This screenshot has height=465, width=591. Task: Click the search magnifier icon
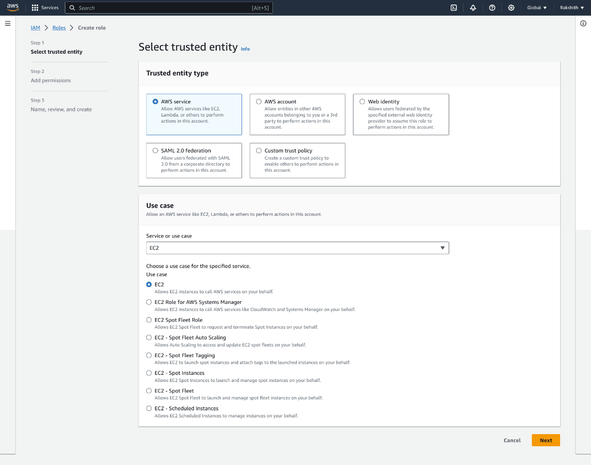pos(72,8)
